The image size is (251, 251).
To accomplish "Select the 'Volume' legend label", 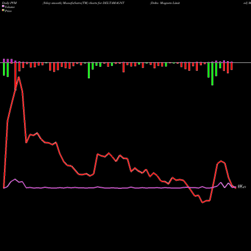I will (10, 7).
